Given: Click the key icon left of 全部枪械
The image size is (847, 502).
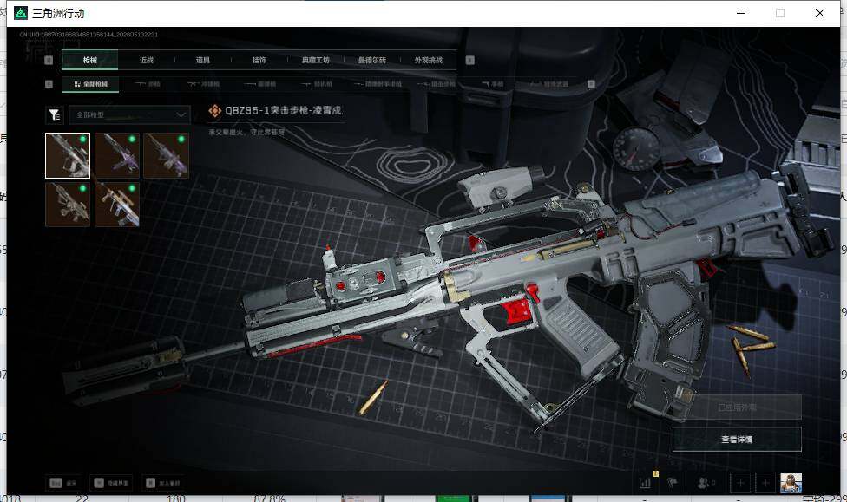Looking at the screenshot, I should (x=49, y=83).
